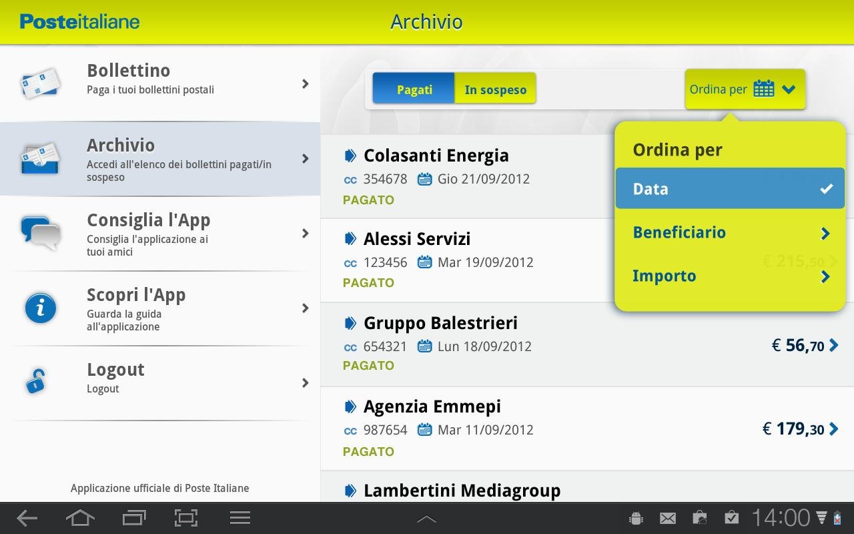854x534 pixels.
Task: Tap the 14:00 system clock
Action: [781, 517]
